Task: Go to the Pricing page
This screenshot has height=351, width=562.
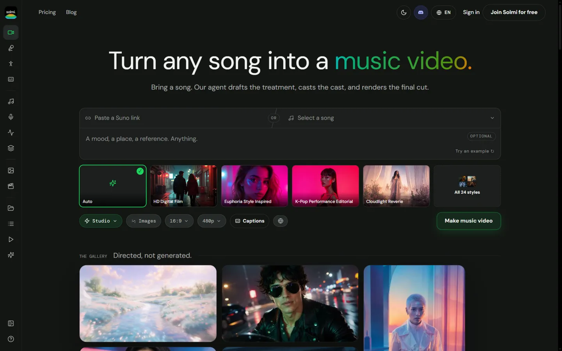Action: tap(47, 12)
